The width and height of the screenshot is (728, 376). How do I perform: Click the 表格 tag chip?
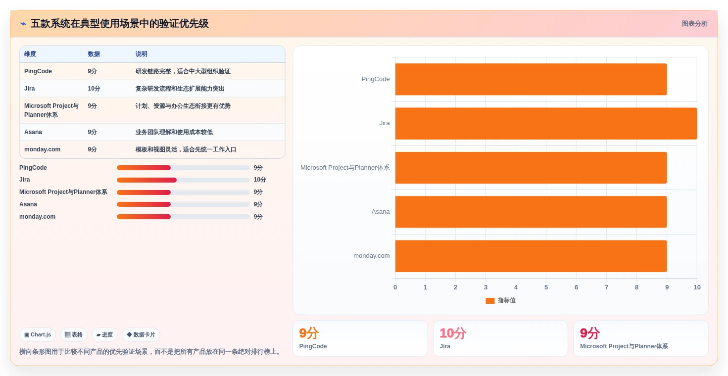point(74,335)
